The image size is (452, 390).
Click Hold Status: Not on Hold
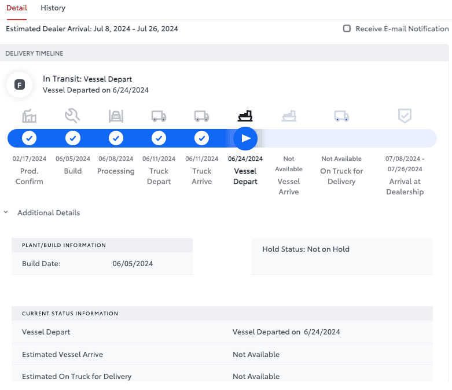[306, 249]
